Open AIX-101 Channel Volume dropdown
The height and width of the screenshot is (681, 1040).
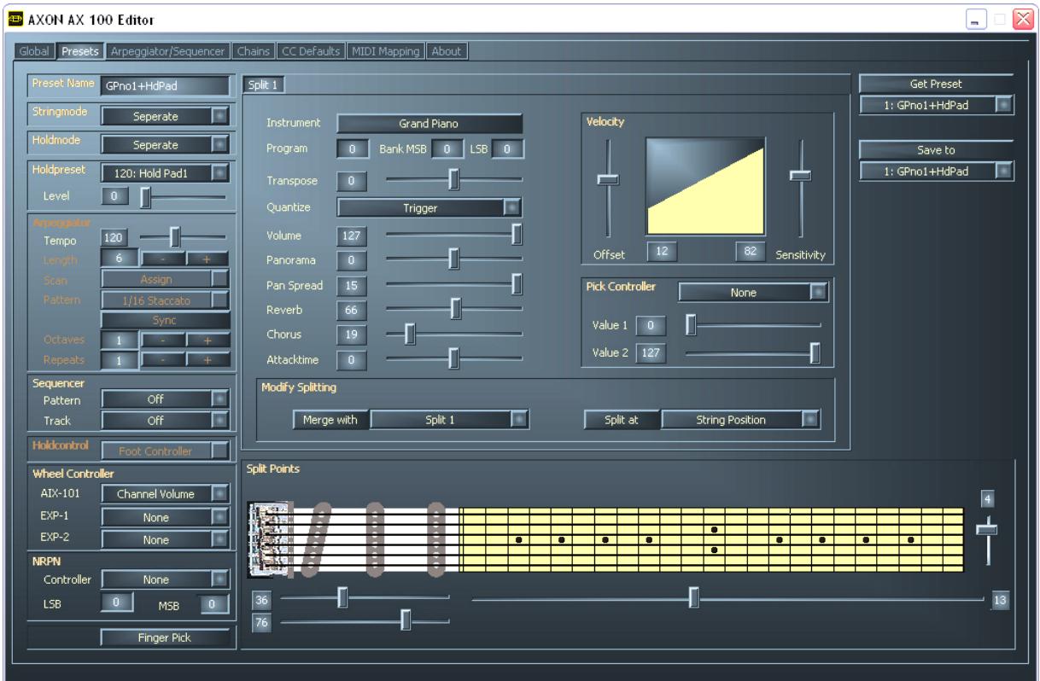pos(166,493)
